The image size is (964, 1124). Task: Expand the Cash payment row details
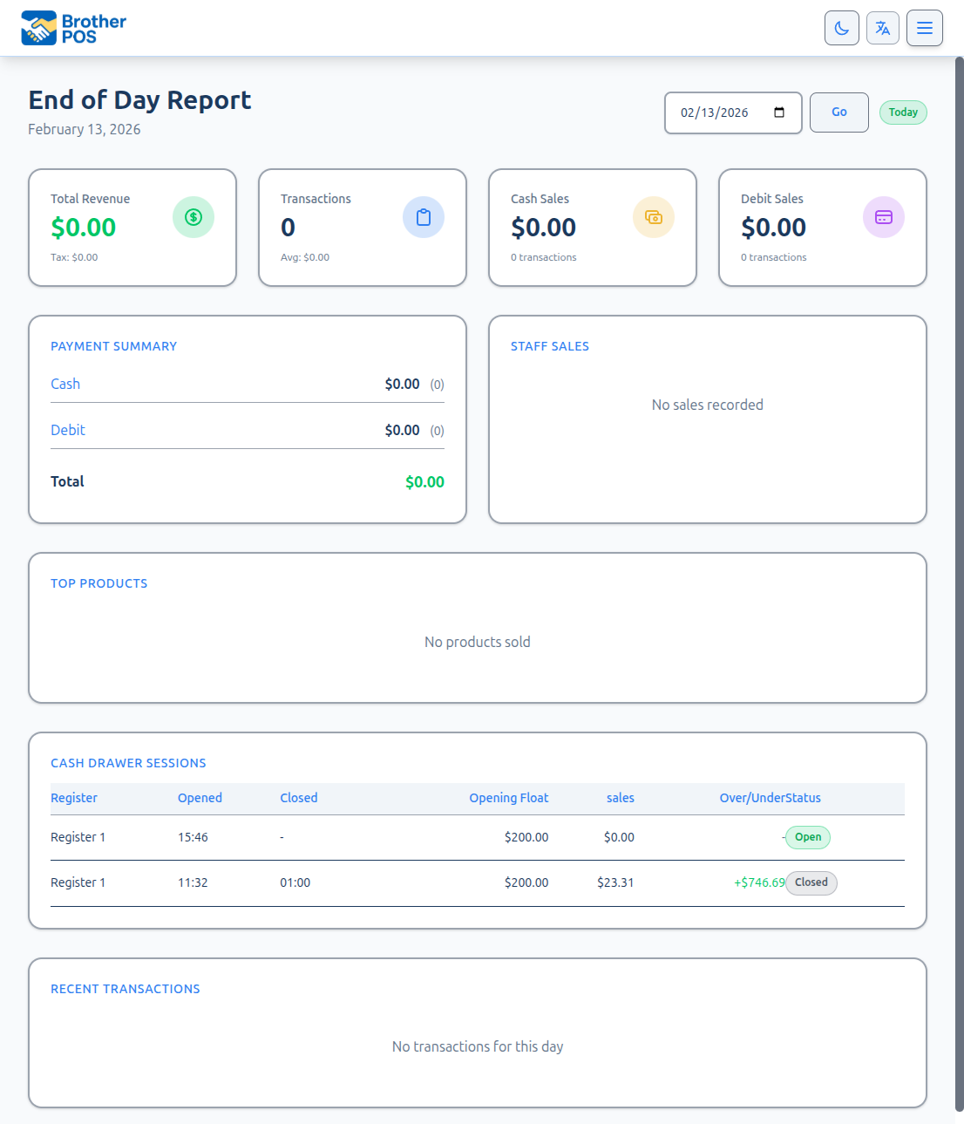[x=64, y=384]
